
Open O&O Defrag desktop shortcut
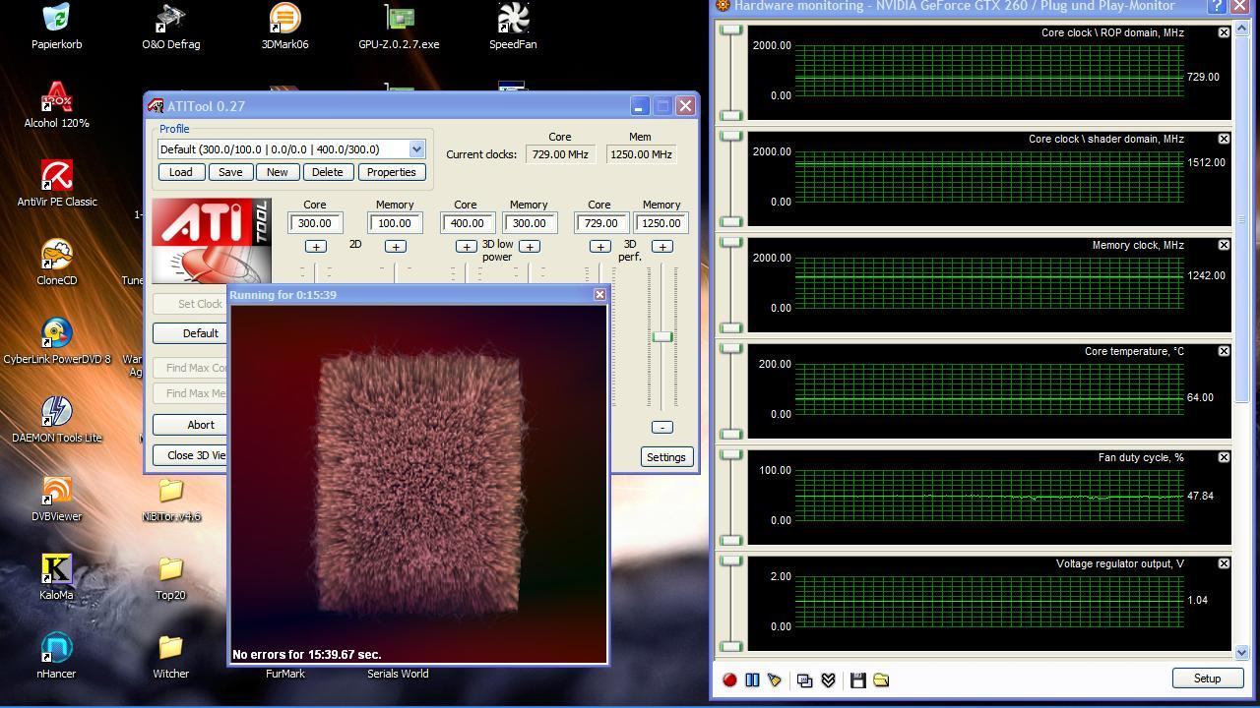click(170, 27)
